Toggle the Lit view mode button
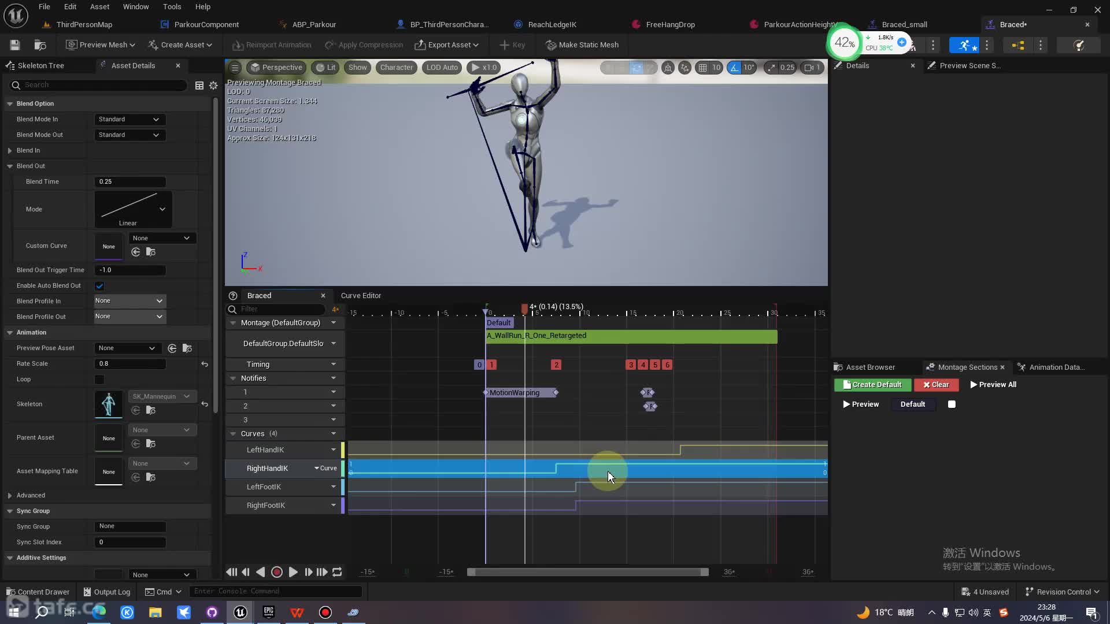Viewport: 1110px width, 624px height. click(326, 68)
